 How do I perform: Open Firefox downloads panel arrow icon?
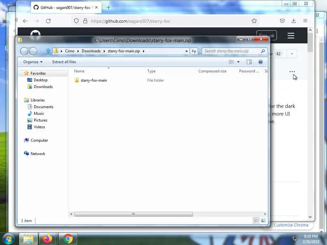[294, 21]
